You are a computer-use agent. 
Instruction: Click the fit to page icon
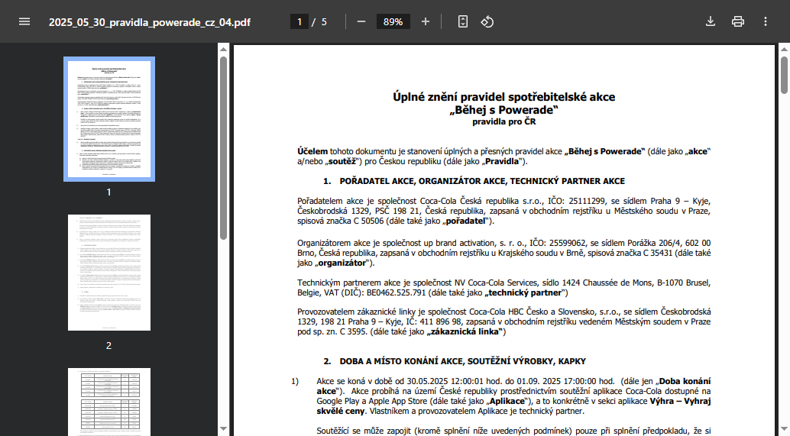462,21
